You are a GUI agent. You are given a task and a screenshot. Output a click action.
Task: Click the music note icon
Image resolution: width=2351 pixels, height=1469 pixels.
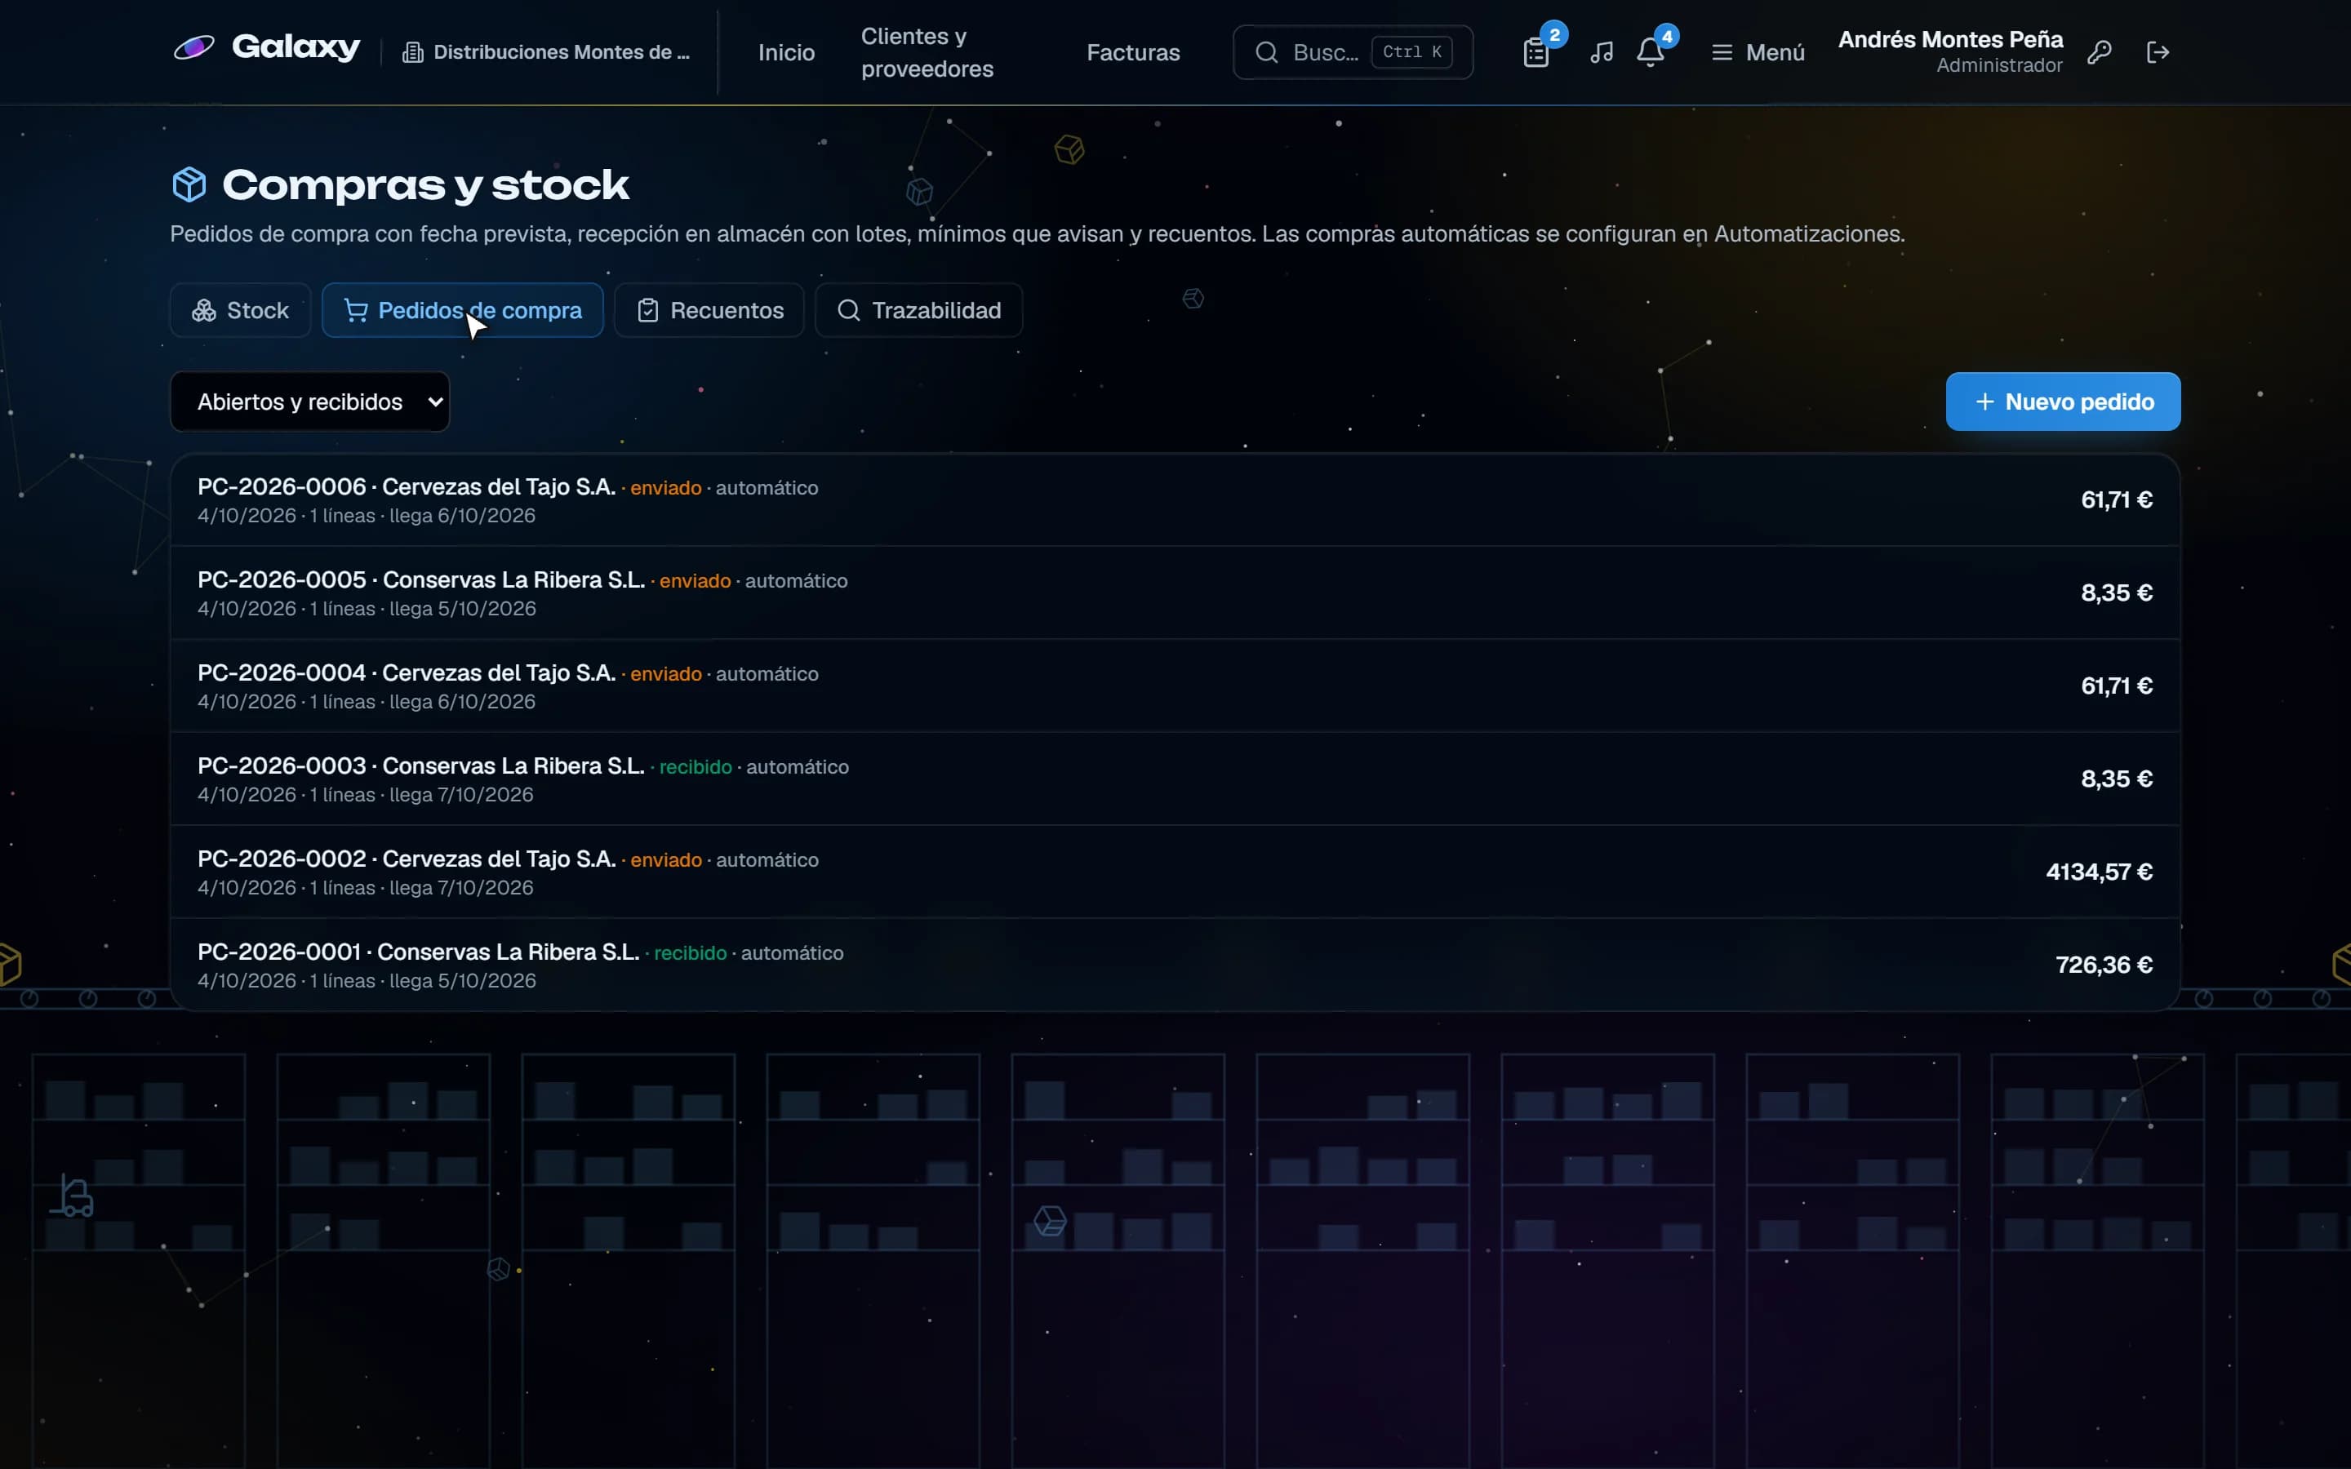[1601, 52]
